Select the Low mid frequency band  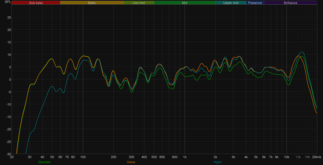pyautogui.click(x=139, y=3)
